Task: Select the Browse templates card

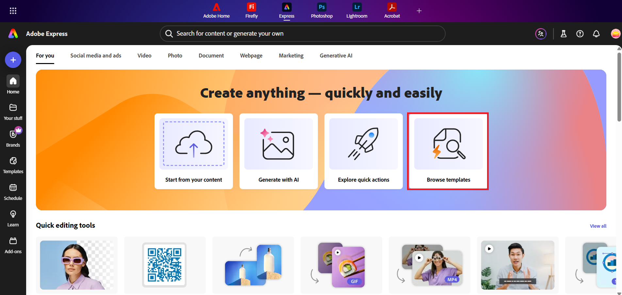Action: 448,151
